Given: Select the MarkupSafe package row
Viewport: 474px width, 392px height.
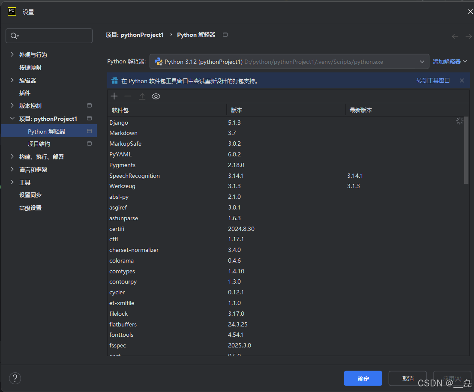Looking at the screenshot, I should 285,144.
